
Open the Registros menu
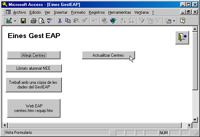(x=97, y=12)
